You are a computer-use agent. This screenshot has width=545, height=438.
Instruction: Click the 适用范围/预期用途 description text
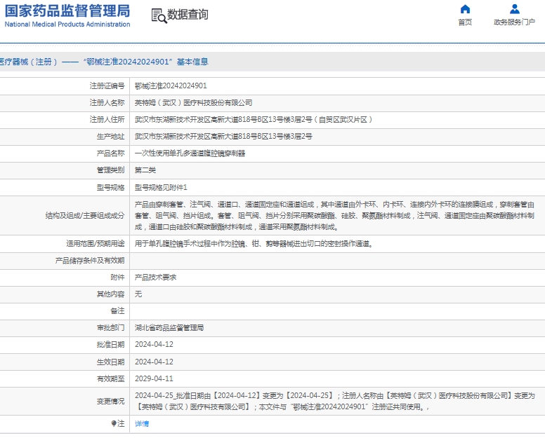[x=254, y=244]
